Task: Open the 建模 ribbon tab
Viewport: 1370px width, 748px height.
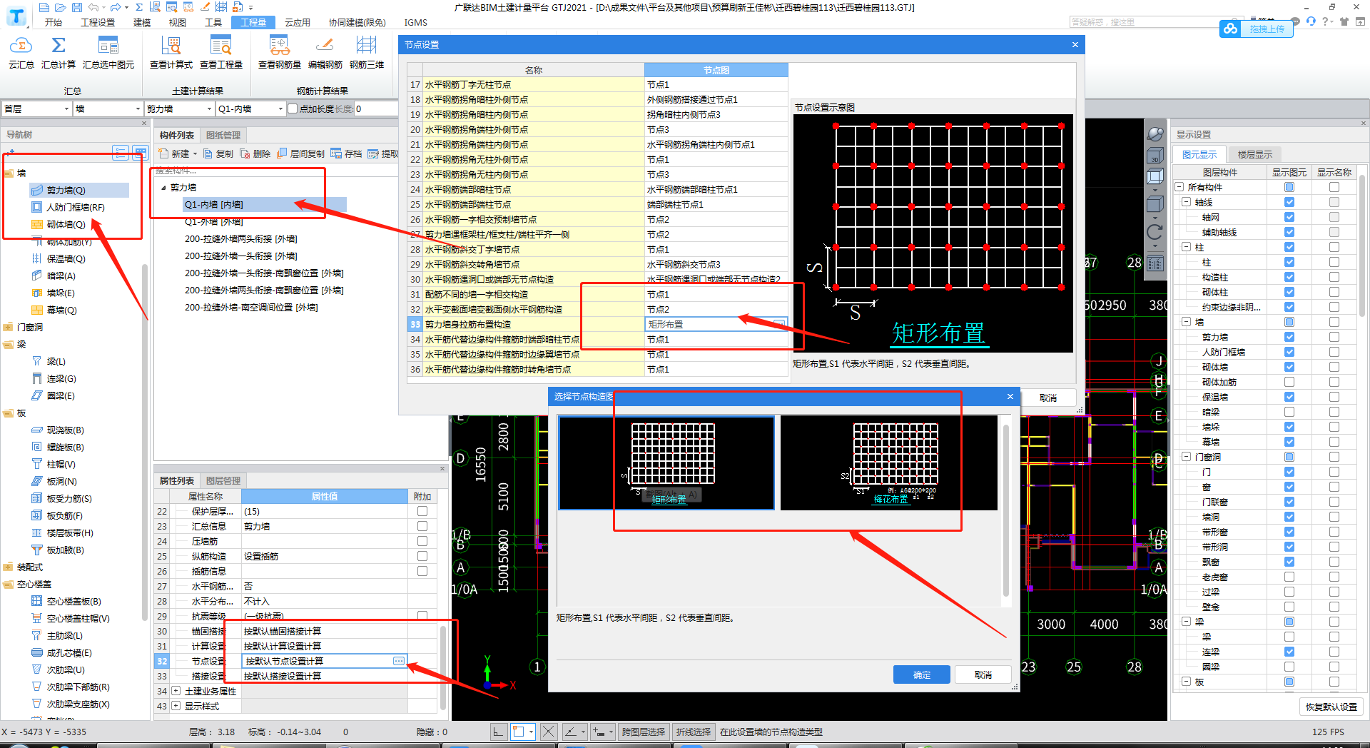Action: coord(142,22)
